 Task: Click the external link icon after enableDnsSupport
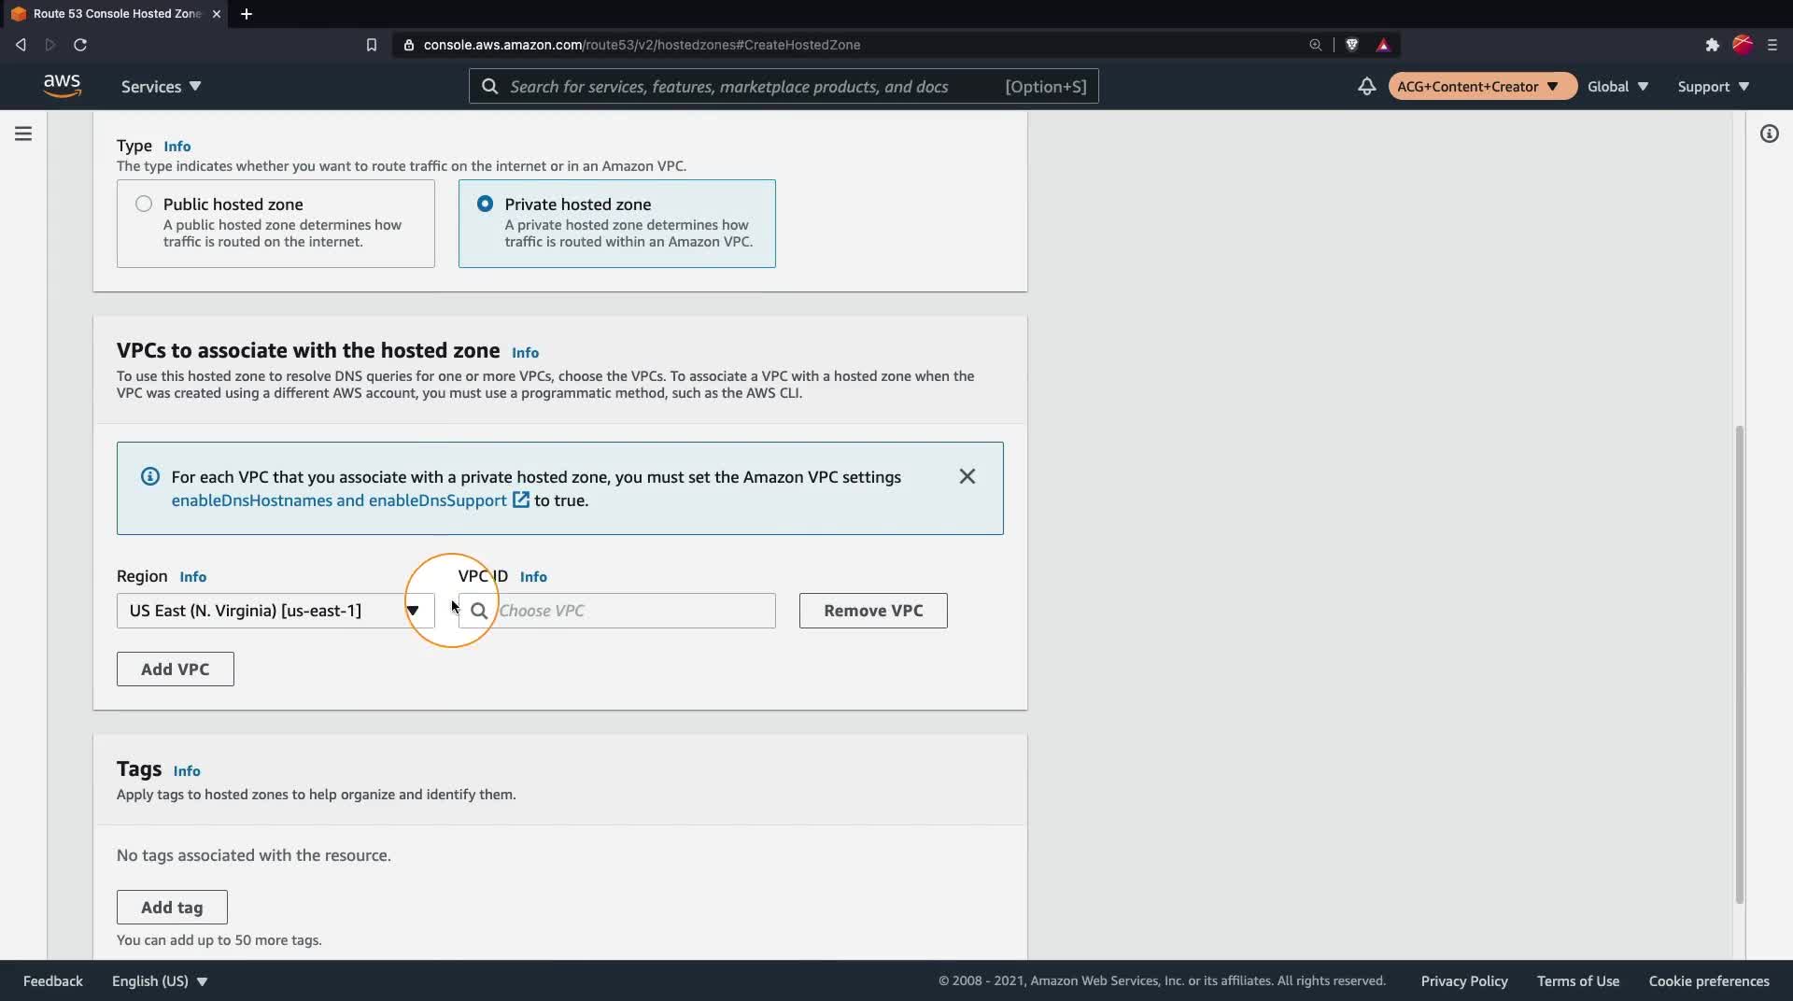click(x=521, y=500)
